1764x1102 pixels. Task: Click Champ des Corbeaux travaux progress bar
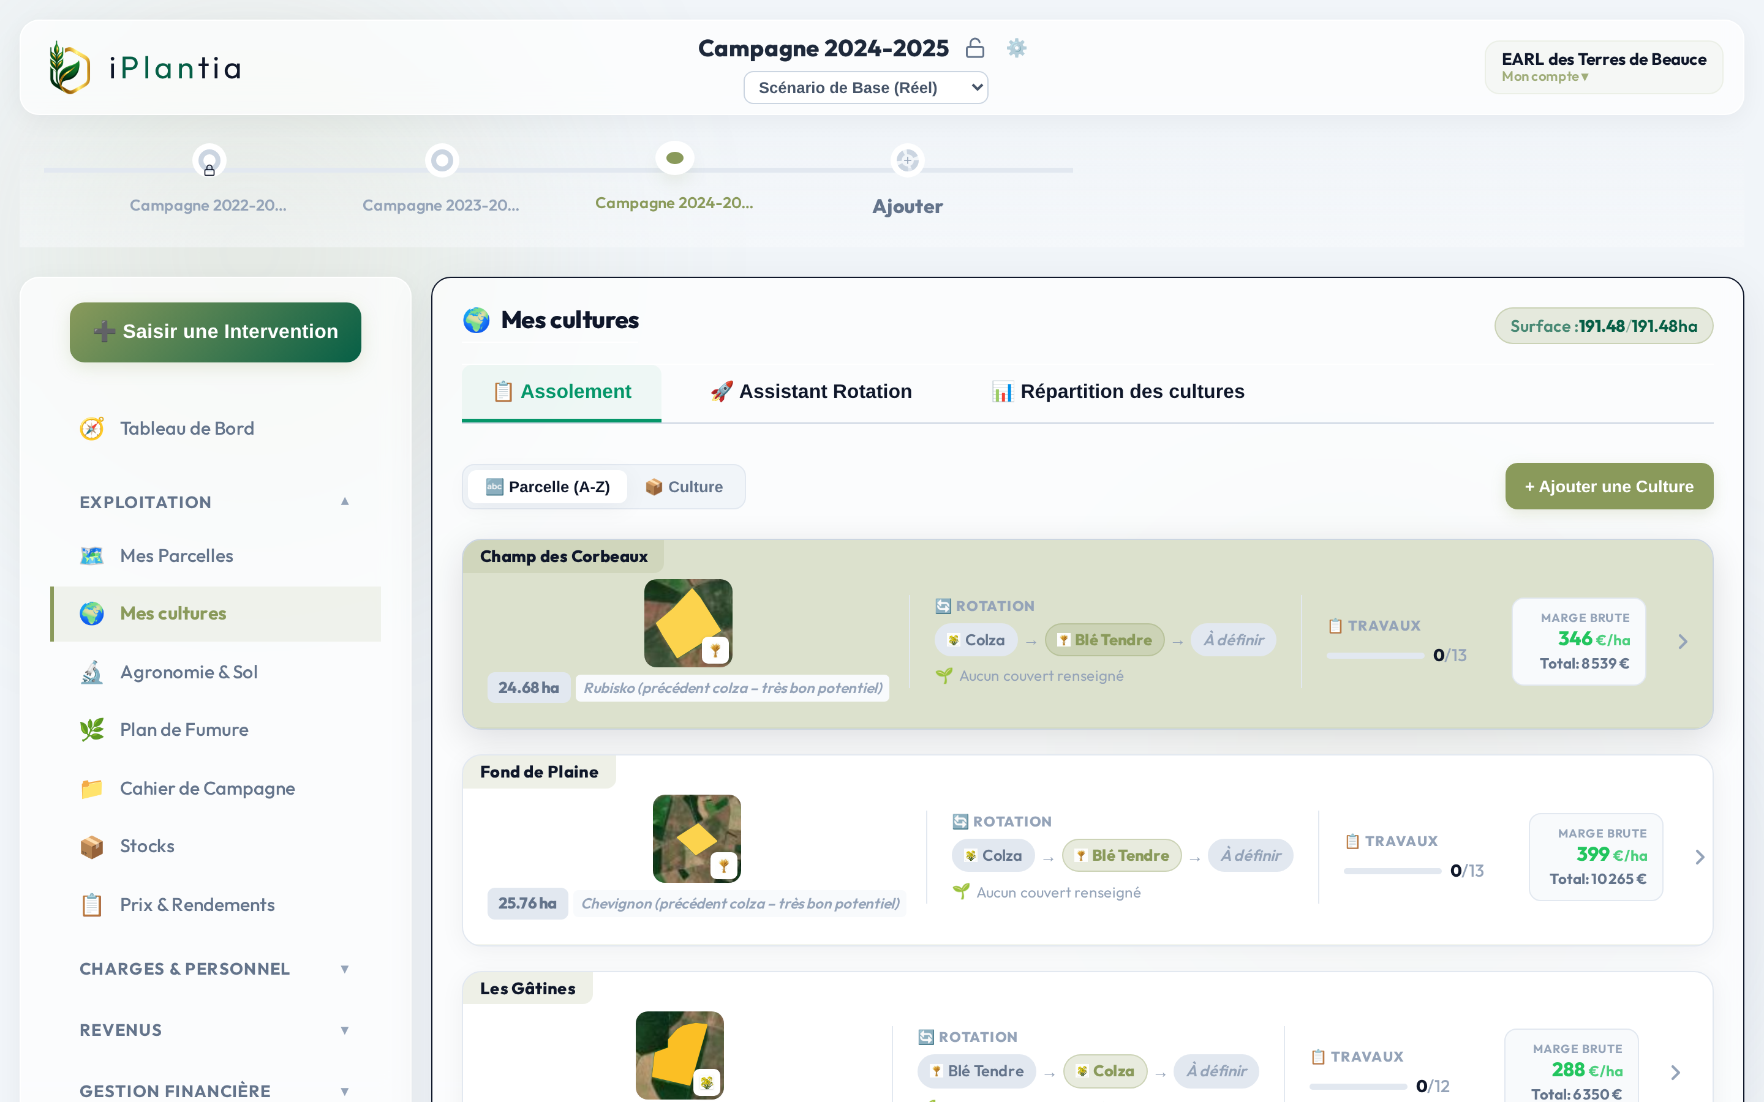[x=1376, y=656]
